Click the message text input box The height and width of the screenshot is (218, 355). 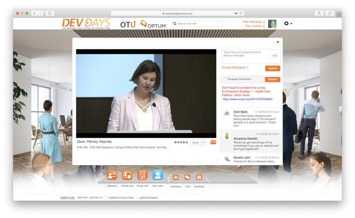(x=246, y=56)
